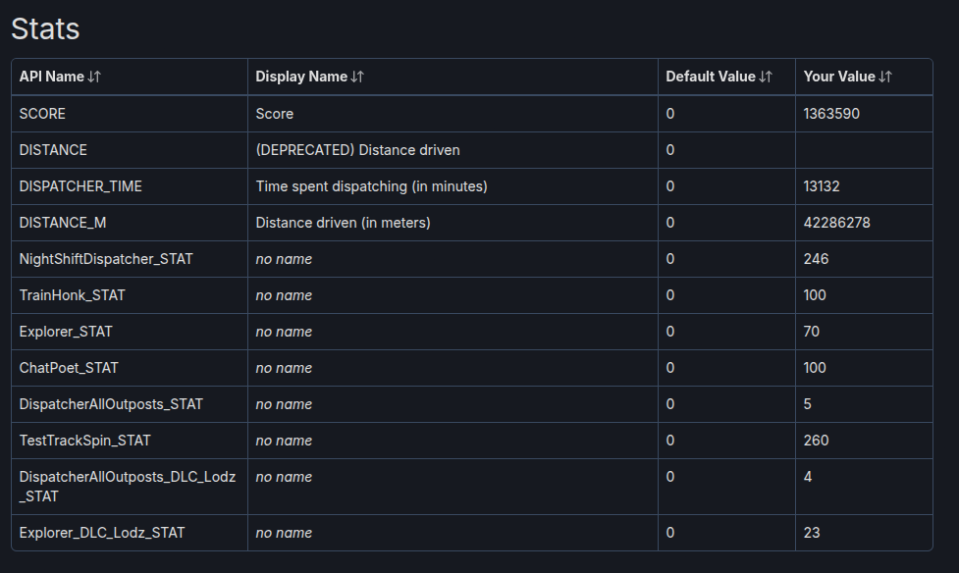The image size is (959, 573).
Task: Select the DISPATCHER_TIME row name
Action: 80,186
